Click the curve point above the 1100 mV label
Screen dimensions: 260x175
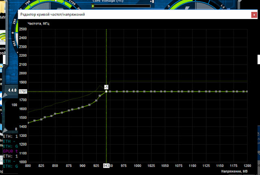(192, 91)
